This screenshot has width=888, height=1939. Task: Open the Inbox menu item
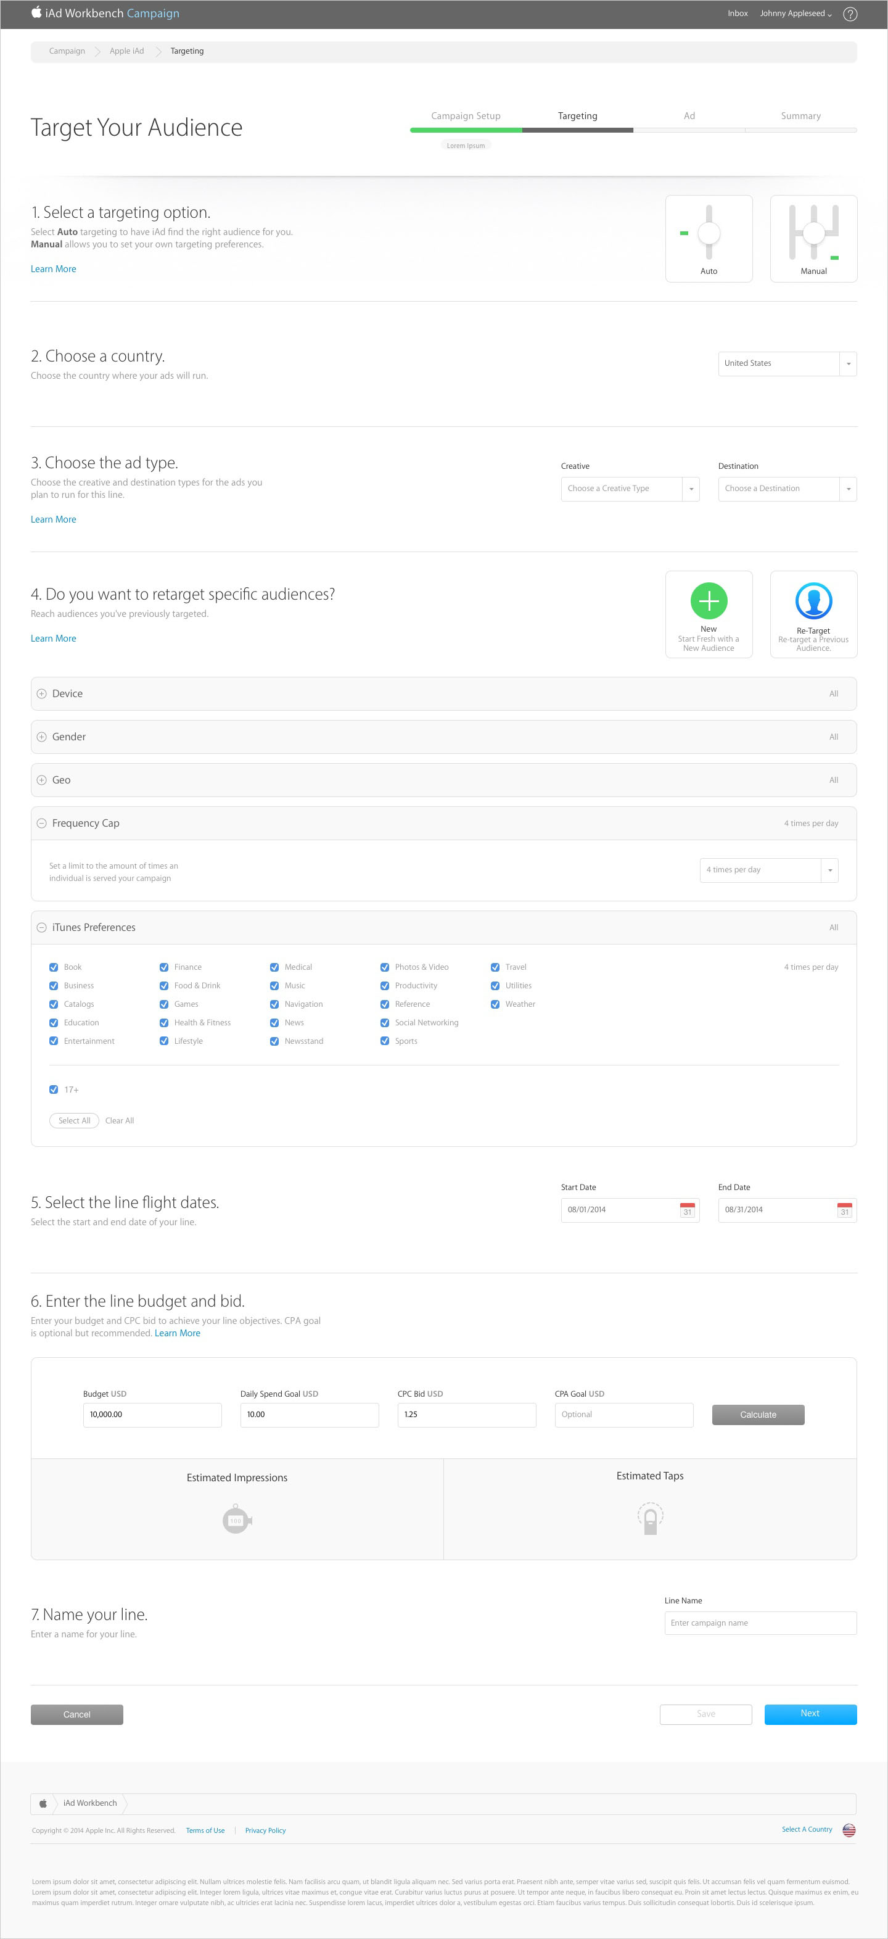[x=737, y=14]
